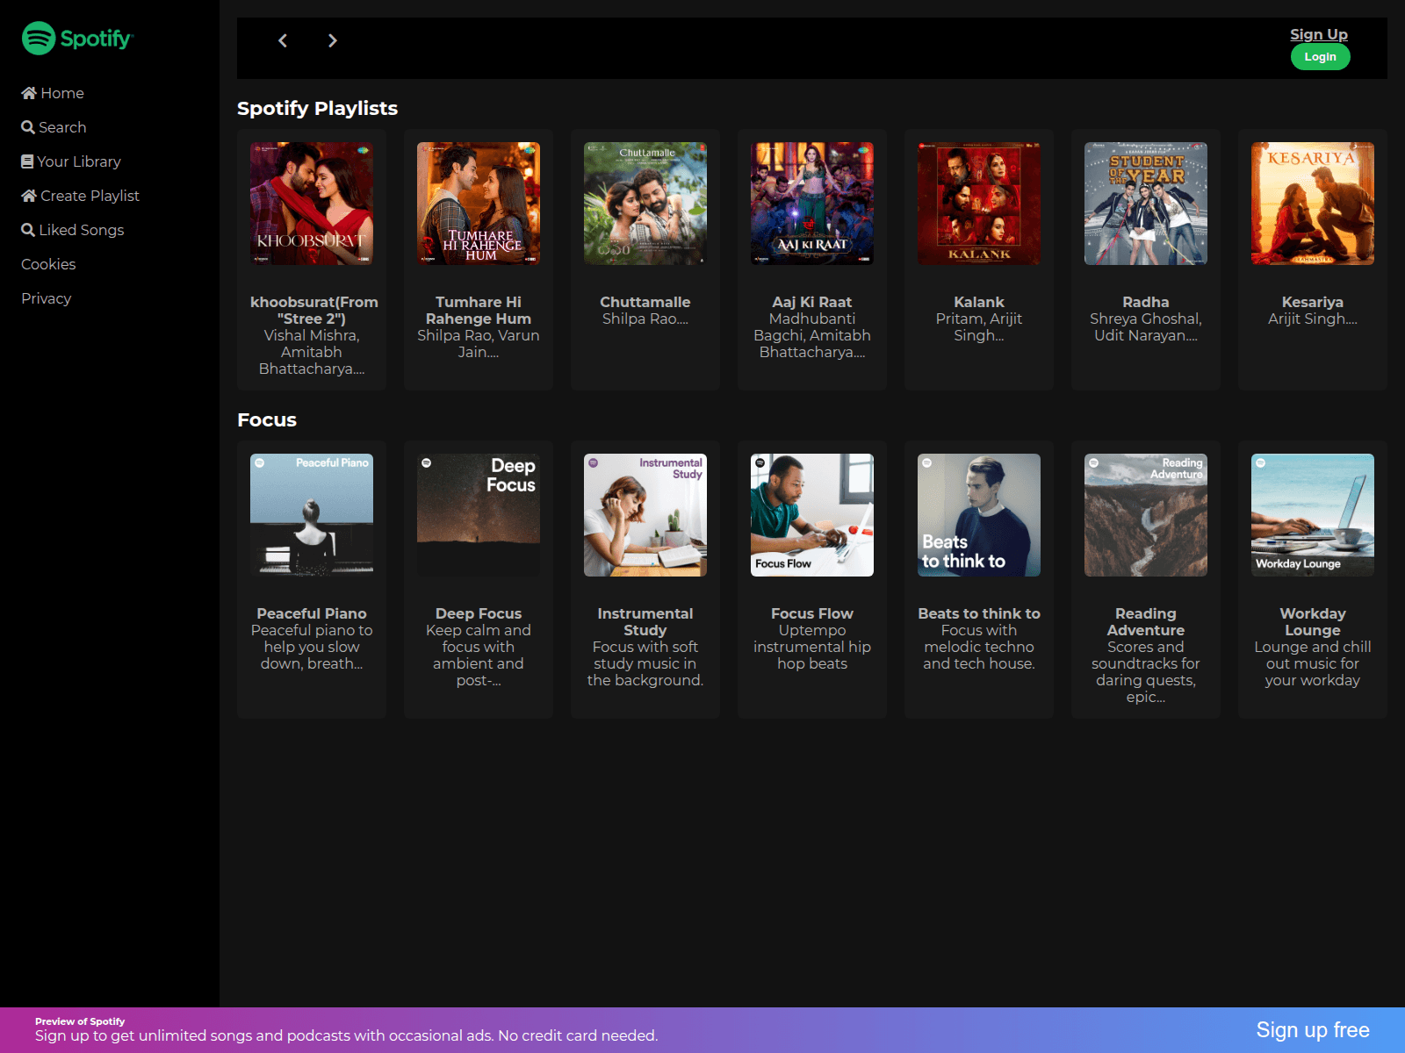The image size is (1405, 1053).
Task: Click the Preview of Spotify banner text
Action: [x=80, y=1021]
